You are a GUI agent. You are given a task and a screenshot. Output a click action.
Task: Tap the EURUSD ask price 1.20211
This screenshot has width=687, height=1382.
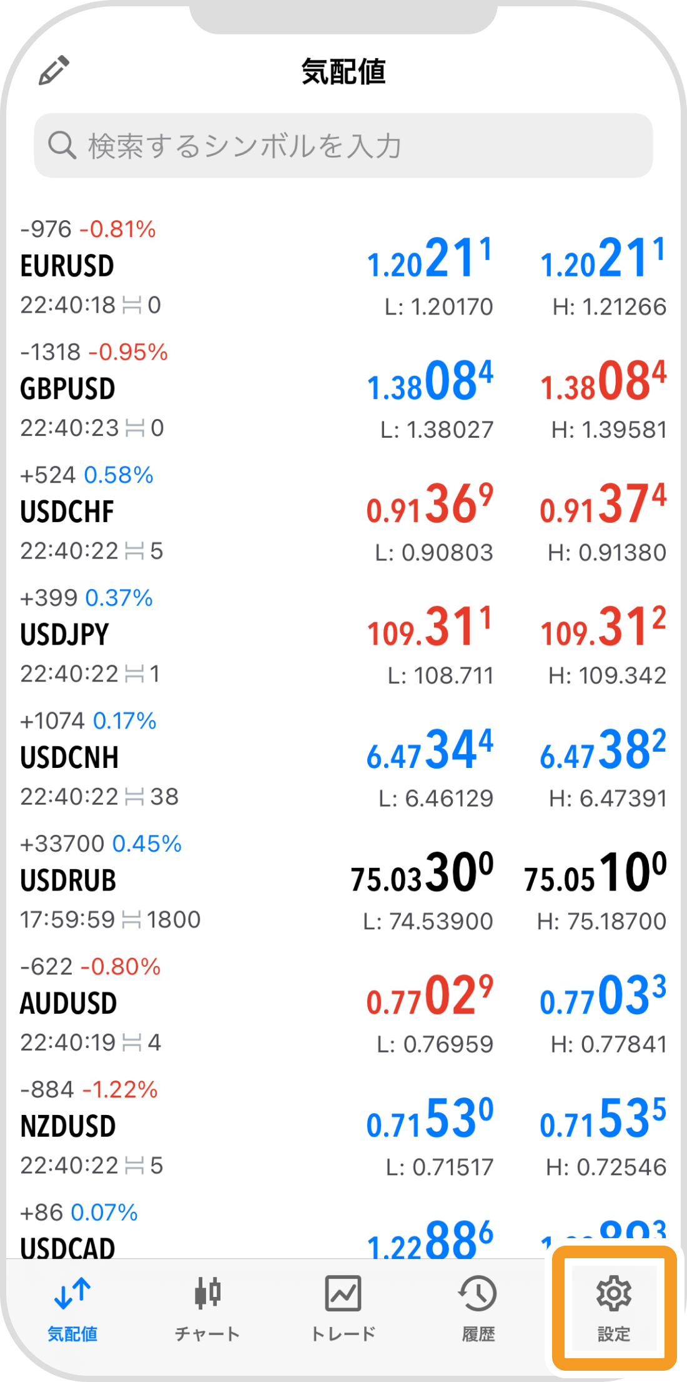(603, 258)
